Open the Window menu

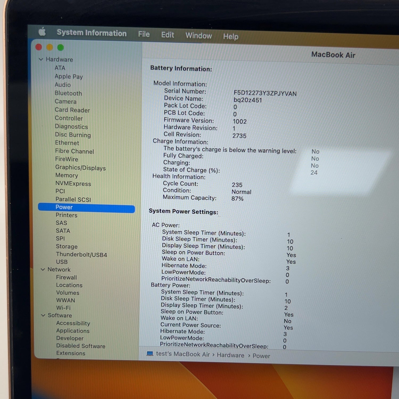point(199,36)
